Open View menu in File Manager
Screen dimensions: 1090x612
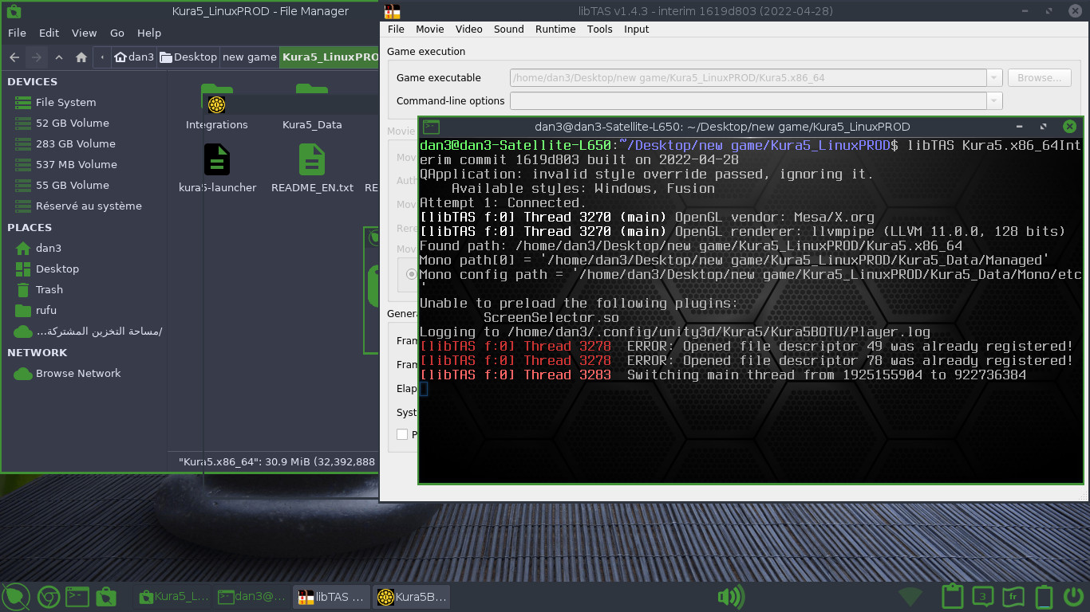tap(84, 33)
